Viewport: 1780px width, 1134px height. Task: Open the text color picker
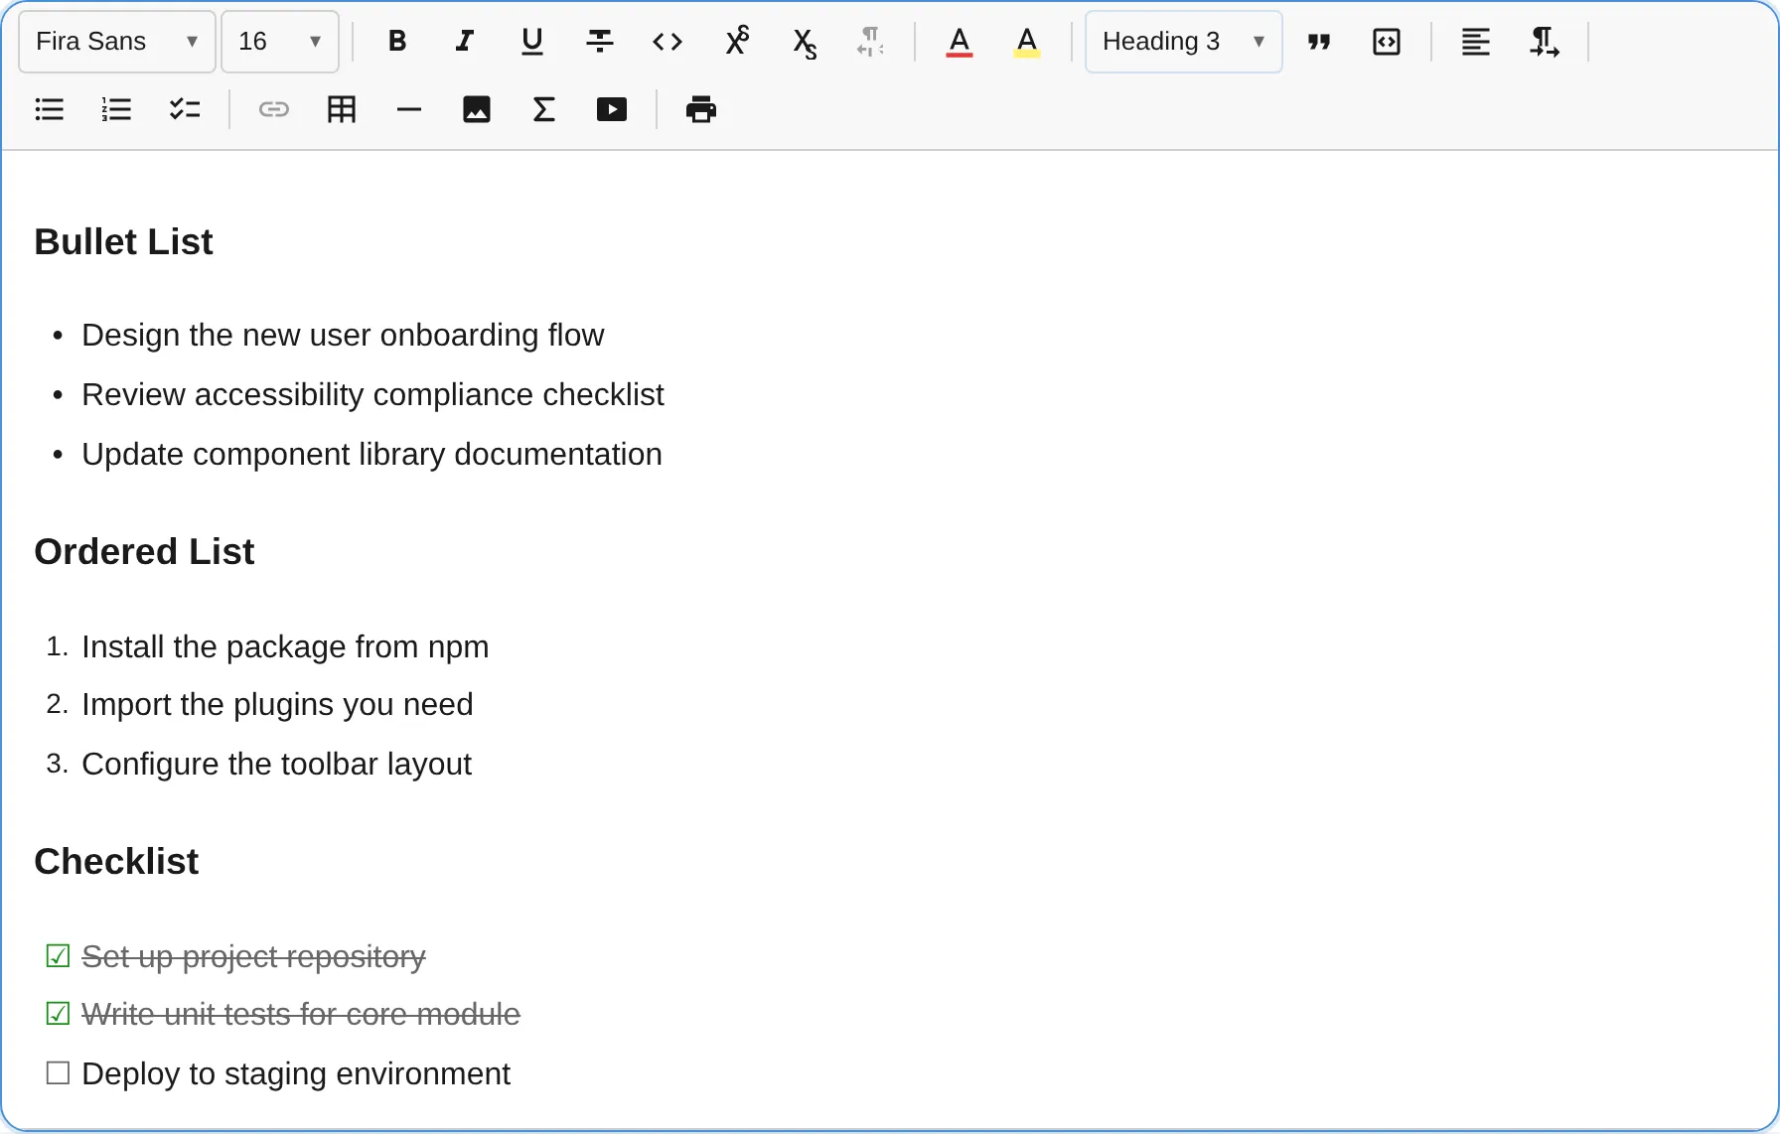(x=960, y=42)
